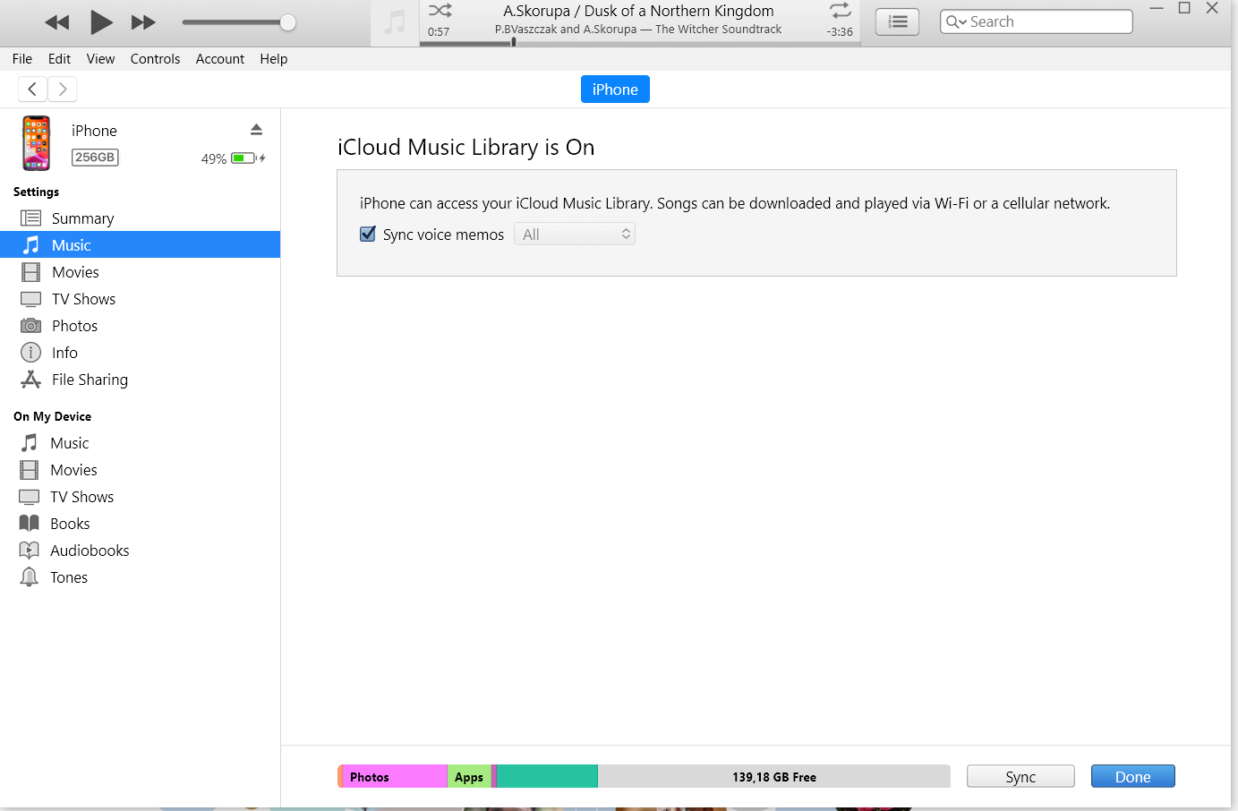
Task: Toggle shuffle icon in the now playing area
Action: coord(440,11)
